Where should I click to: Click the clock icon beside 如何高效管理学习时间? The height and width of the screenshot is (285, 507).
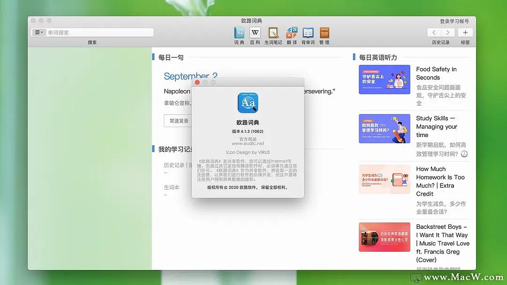pos(464,154)
